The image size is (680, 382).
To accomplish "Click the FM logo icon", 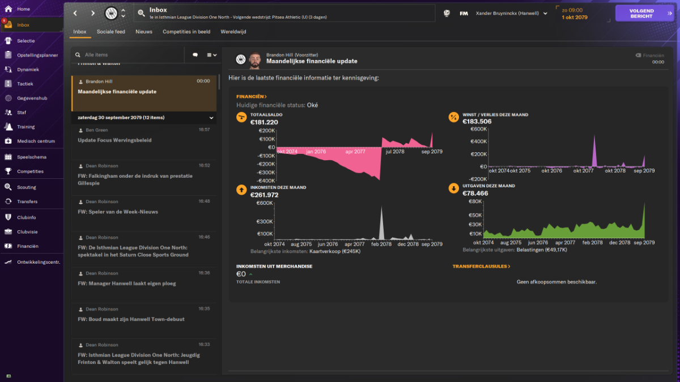I will [x=464, y=13].
